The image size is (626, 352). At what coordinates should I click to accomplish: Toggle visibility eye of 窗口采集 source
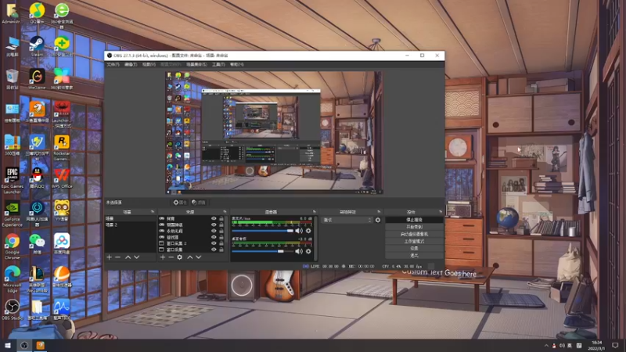click(214, 250)
